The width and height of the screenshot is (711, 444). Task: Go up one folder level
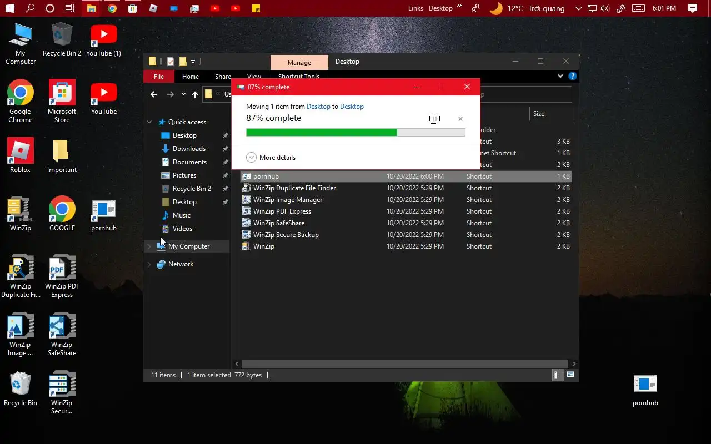point(195,94)
